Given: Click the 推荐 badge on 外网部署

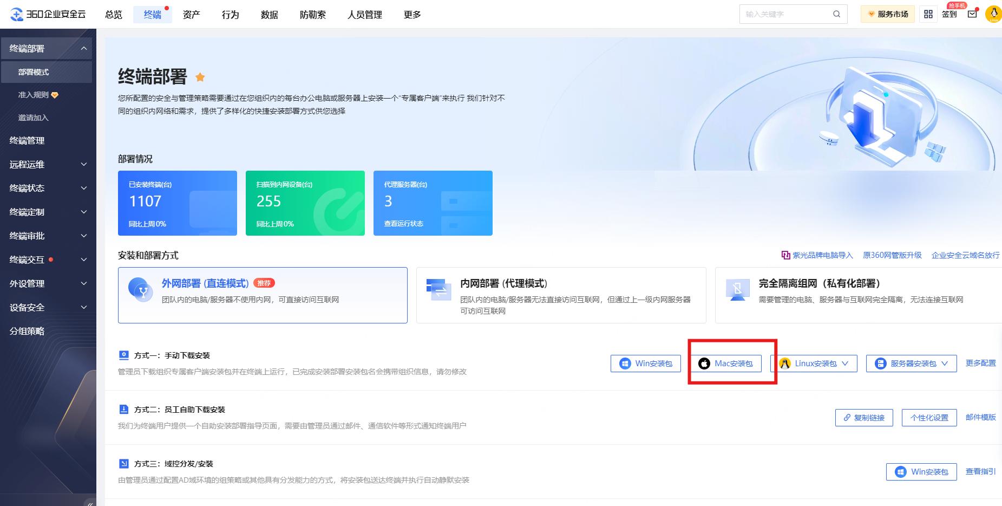Looking at the screenshot, I should (264, 283).
